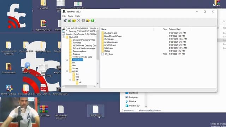
Task: Select the C: Samsung SSD 860 EVO drive
Action: 81,31
